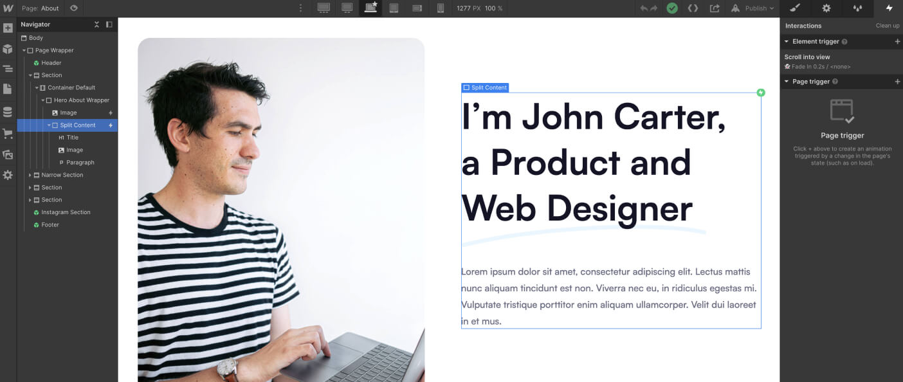Image resolution: width=903 pixels, height=382 pixels.
Task: Open the Element Settings gear panel
Action: (x=826, y=8)
